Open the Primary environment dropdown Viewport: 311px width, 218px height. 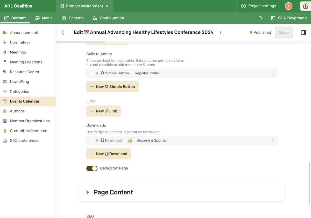[x=84, y=6]
